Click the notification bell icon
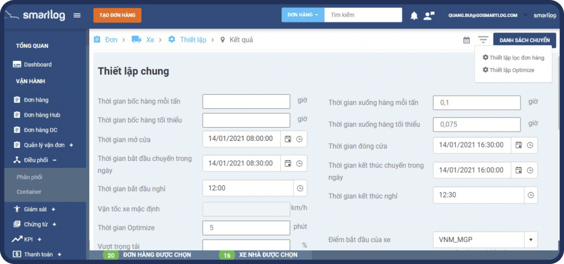564x264 pixels. pyautogui.click(x=414, y=16)
